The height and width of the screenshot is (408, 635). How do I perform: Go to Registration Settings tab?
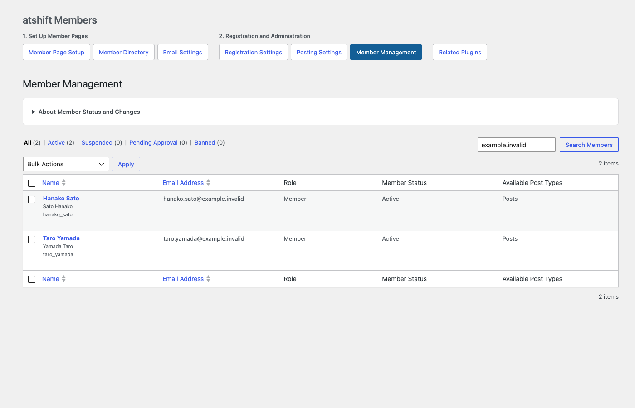(253, 52)
